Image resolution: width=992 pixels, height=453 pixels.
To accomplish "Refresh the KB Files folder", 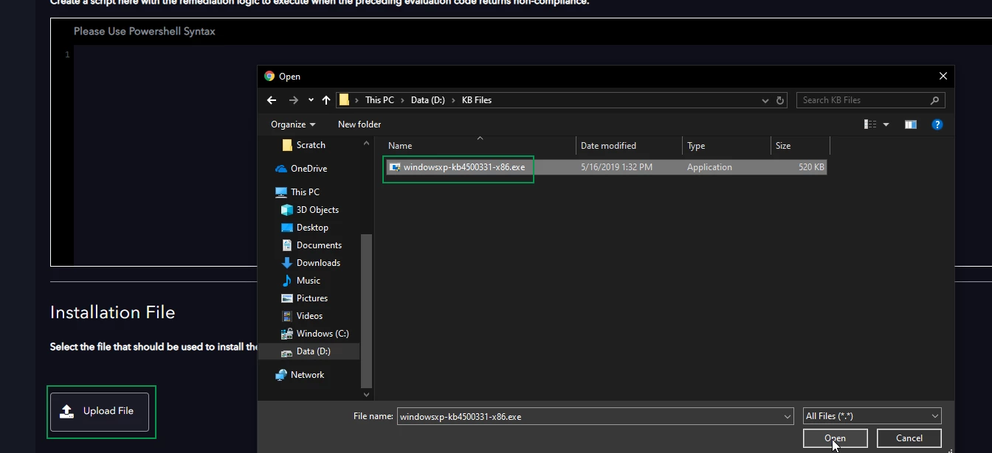I will coord(781,100).
